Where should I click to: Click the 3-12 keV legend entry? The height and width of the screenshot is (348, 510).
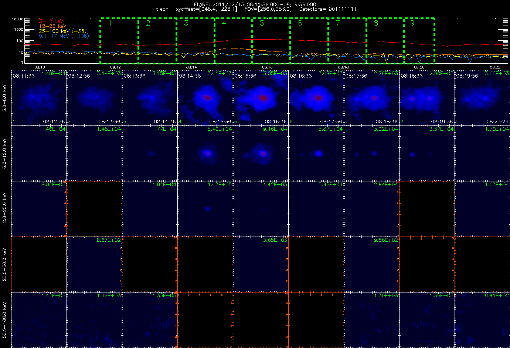(51, 21)
